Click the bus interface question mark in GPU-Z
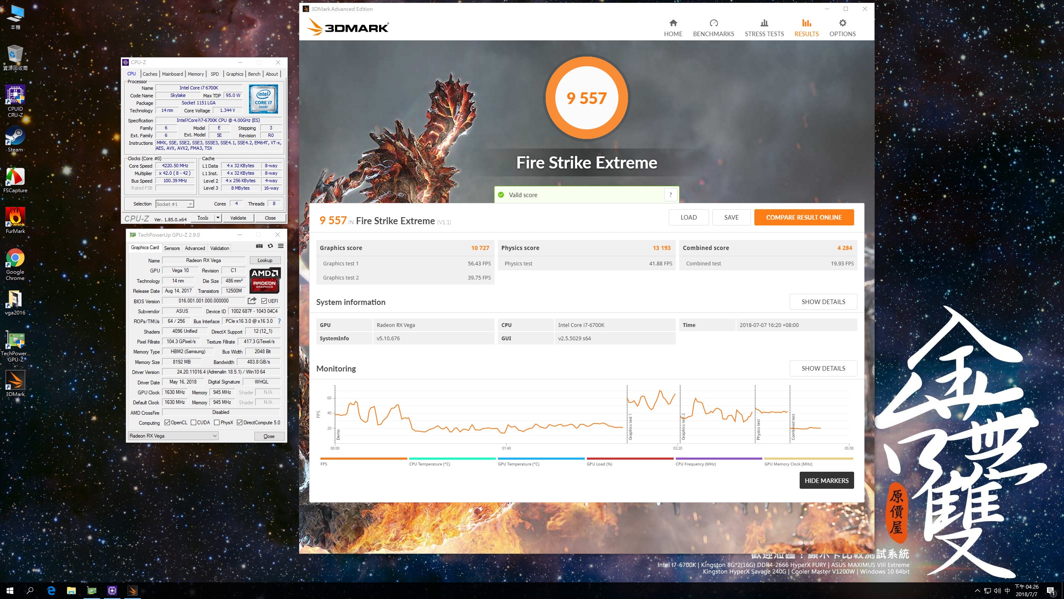The image size is (1064, 599). click(x=279, y=321)
